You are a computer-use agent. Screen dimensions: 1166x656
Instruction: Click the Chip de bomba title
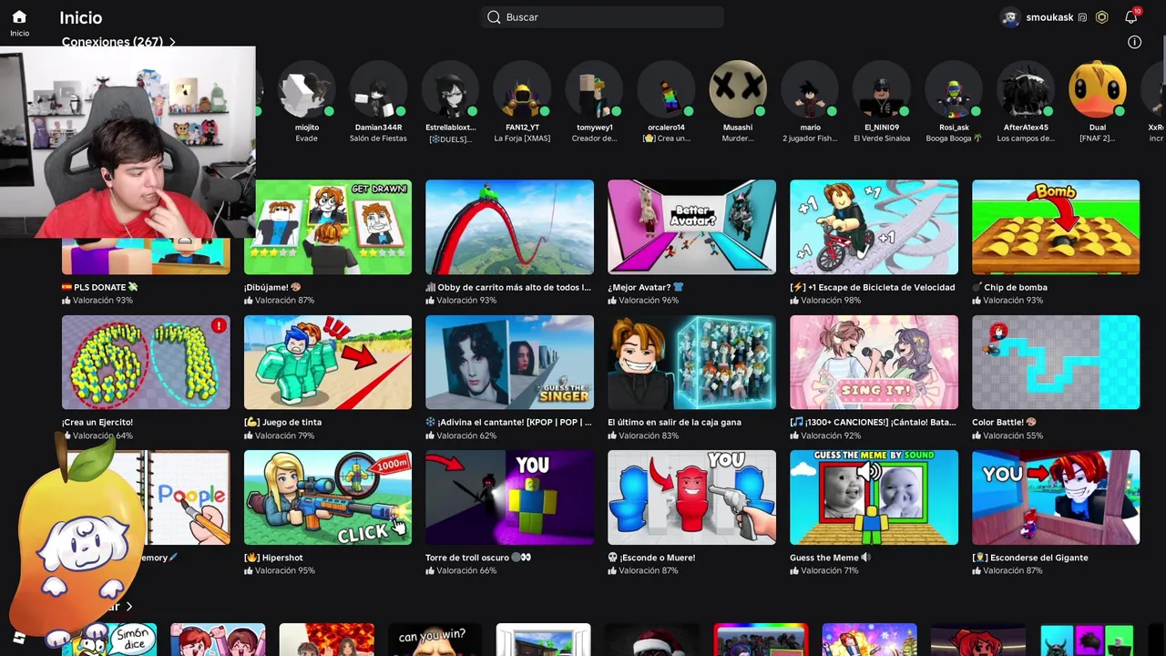(x=1009, y=287)
